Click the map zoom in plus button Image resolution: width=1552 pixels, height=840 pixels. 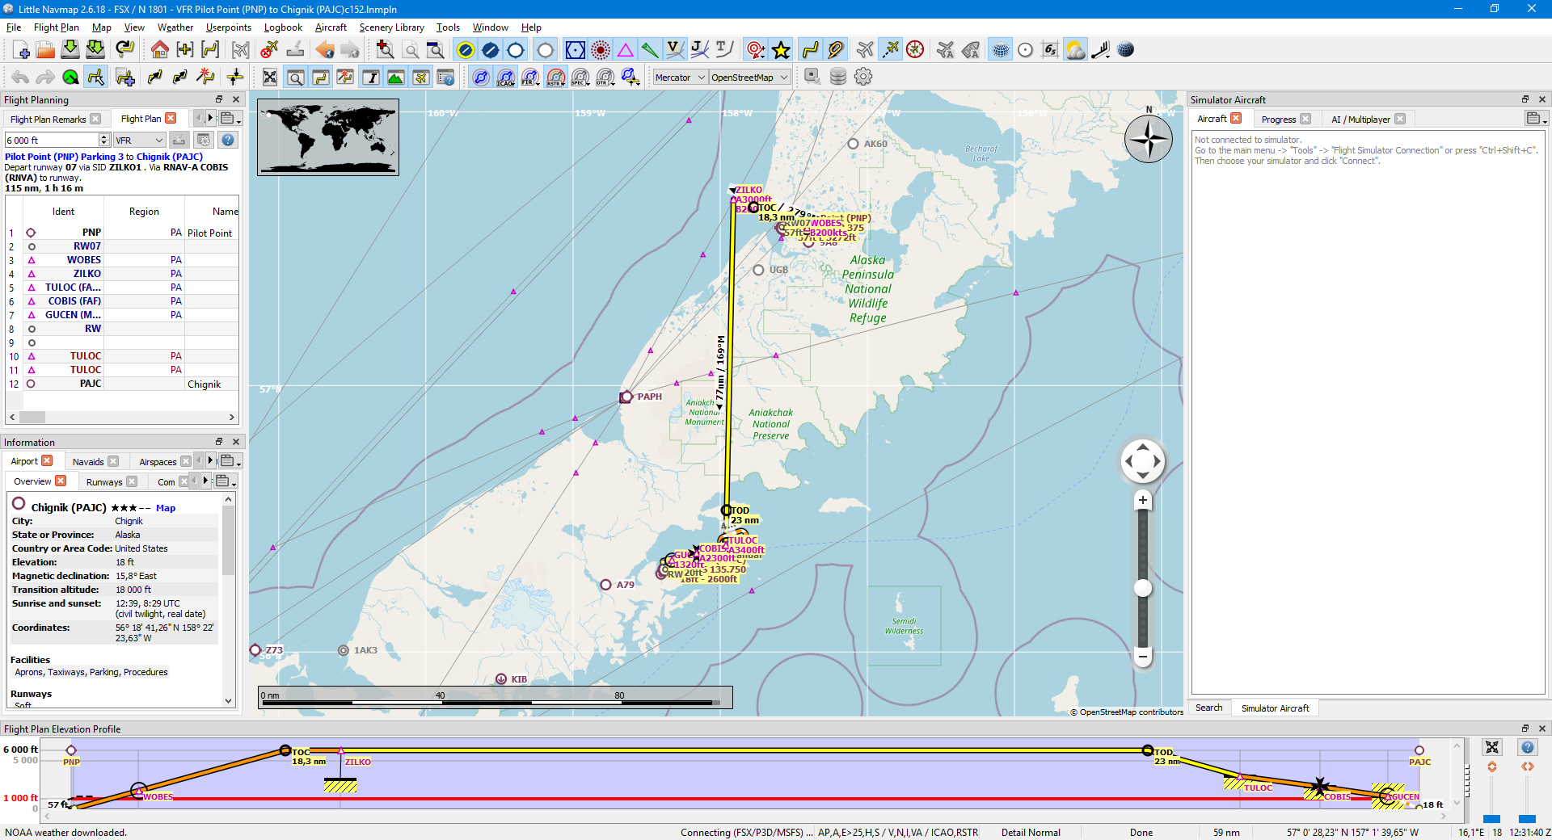point(1142,500)
